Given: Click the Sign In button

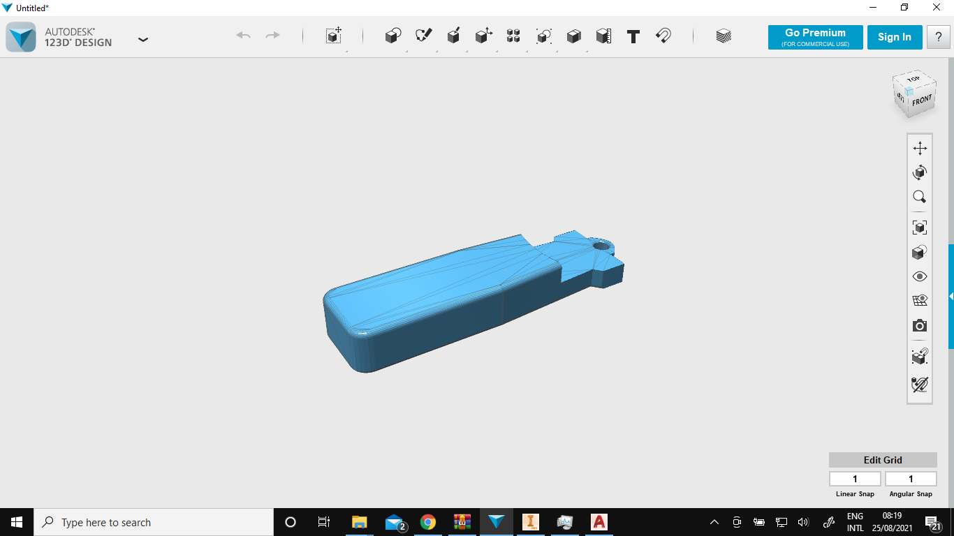Looking at the screenshot, I should coord(894,37).
